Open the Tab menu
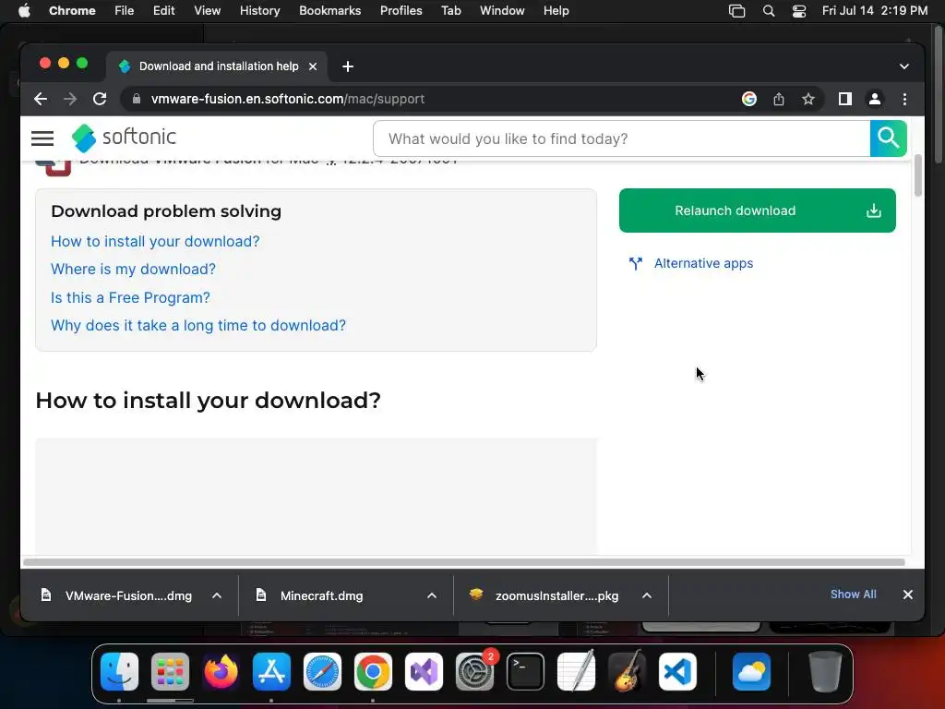The width and height of the screenshot is (945, 709). pyautogui.click(x=450, y=11)
